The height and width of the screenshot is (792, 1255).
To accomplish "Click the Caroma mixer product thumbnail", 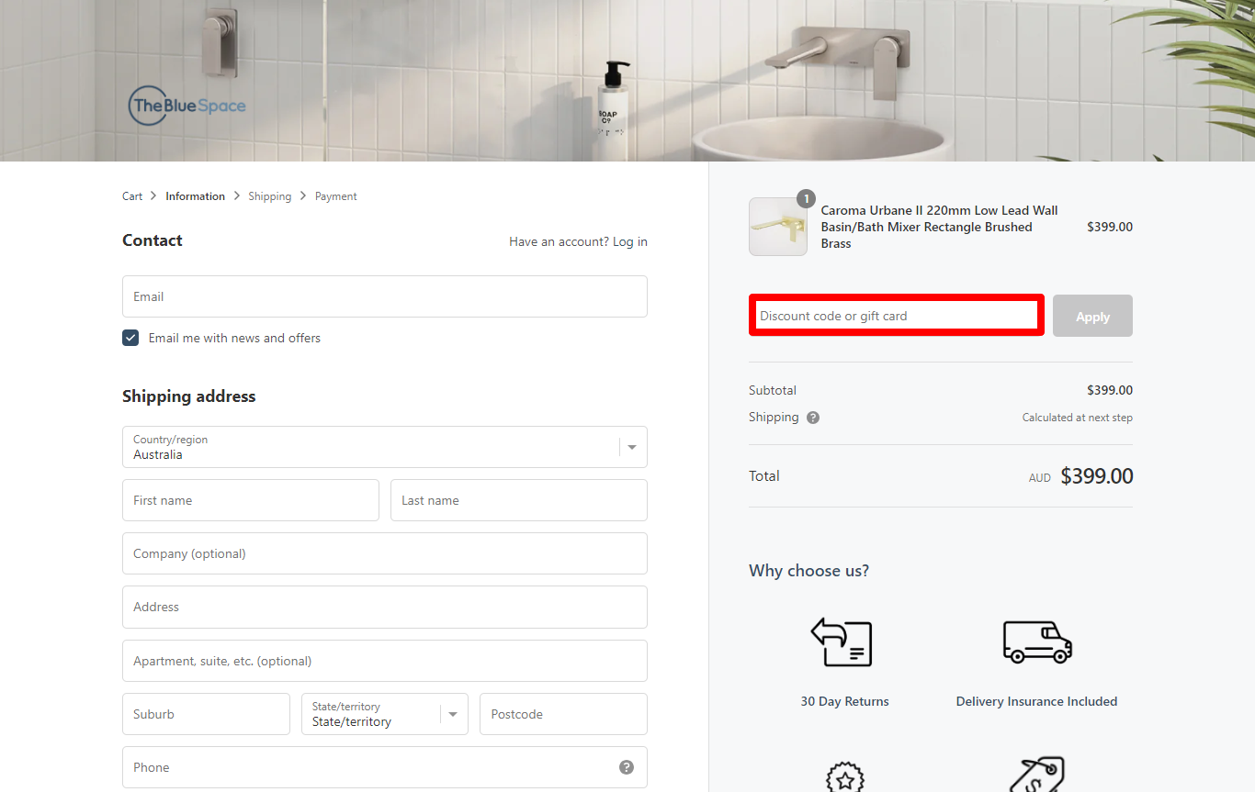I will [x=778, y=227].
